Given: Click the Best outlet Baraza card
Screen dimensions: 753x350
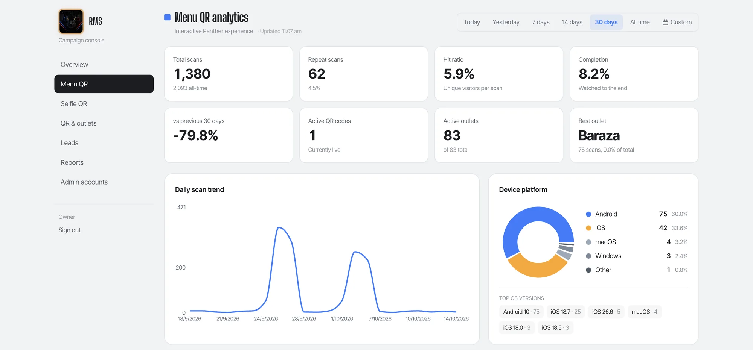Looking at the screenshot, I should 634,135.
